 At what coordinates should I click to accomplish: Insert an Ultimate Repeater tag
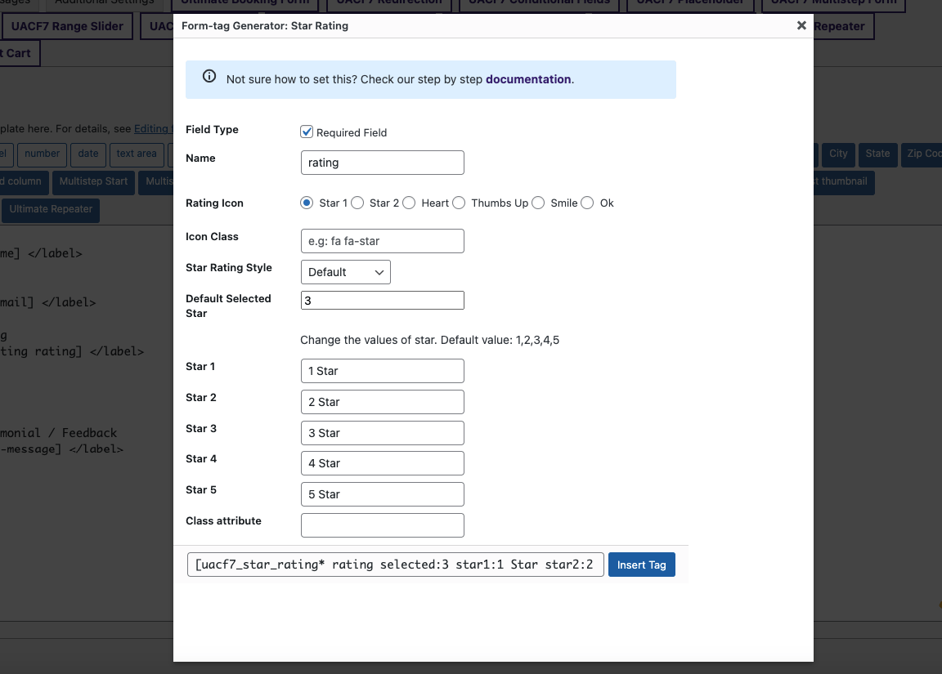(x=50, y=211)
